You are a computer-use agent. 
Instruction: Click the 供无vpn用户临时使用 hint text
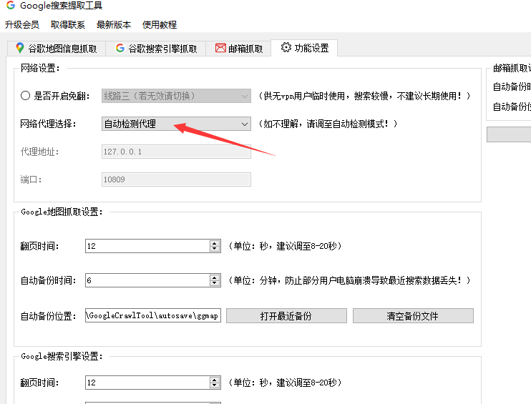pyautogui.click(x=364, y=96)
